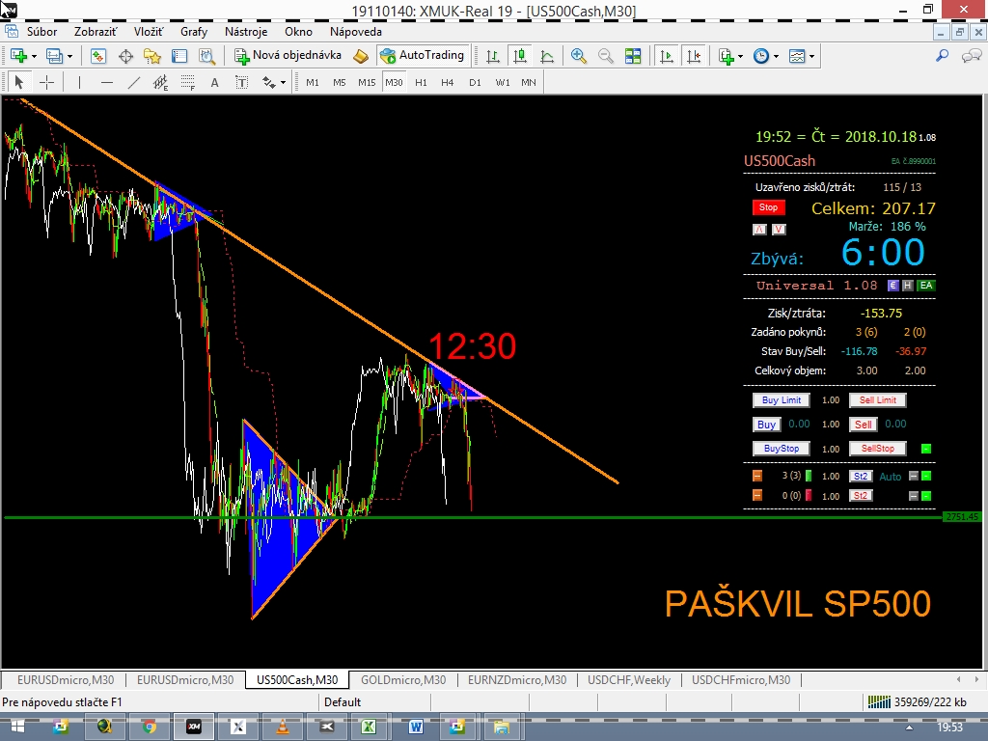Select the Fibonacci Retracement tool
The image size is (988, 741).
click(x=188, y=83)
